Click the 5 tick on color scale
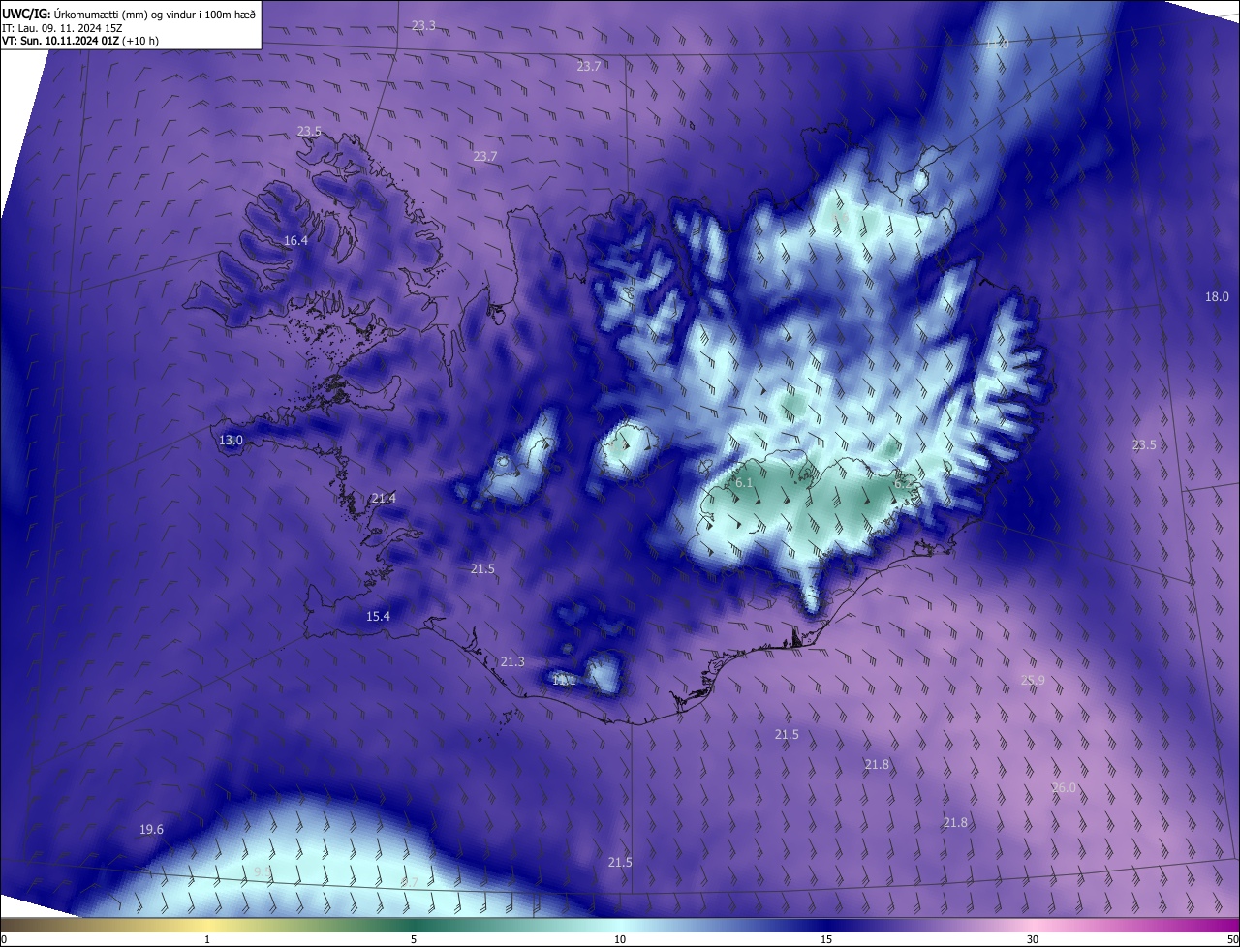The width and height of the screenshot is (1240, 947). (414, 939)
